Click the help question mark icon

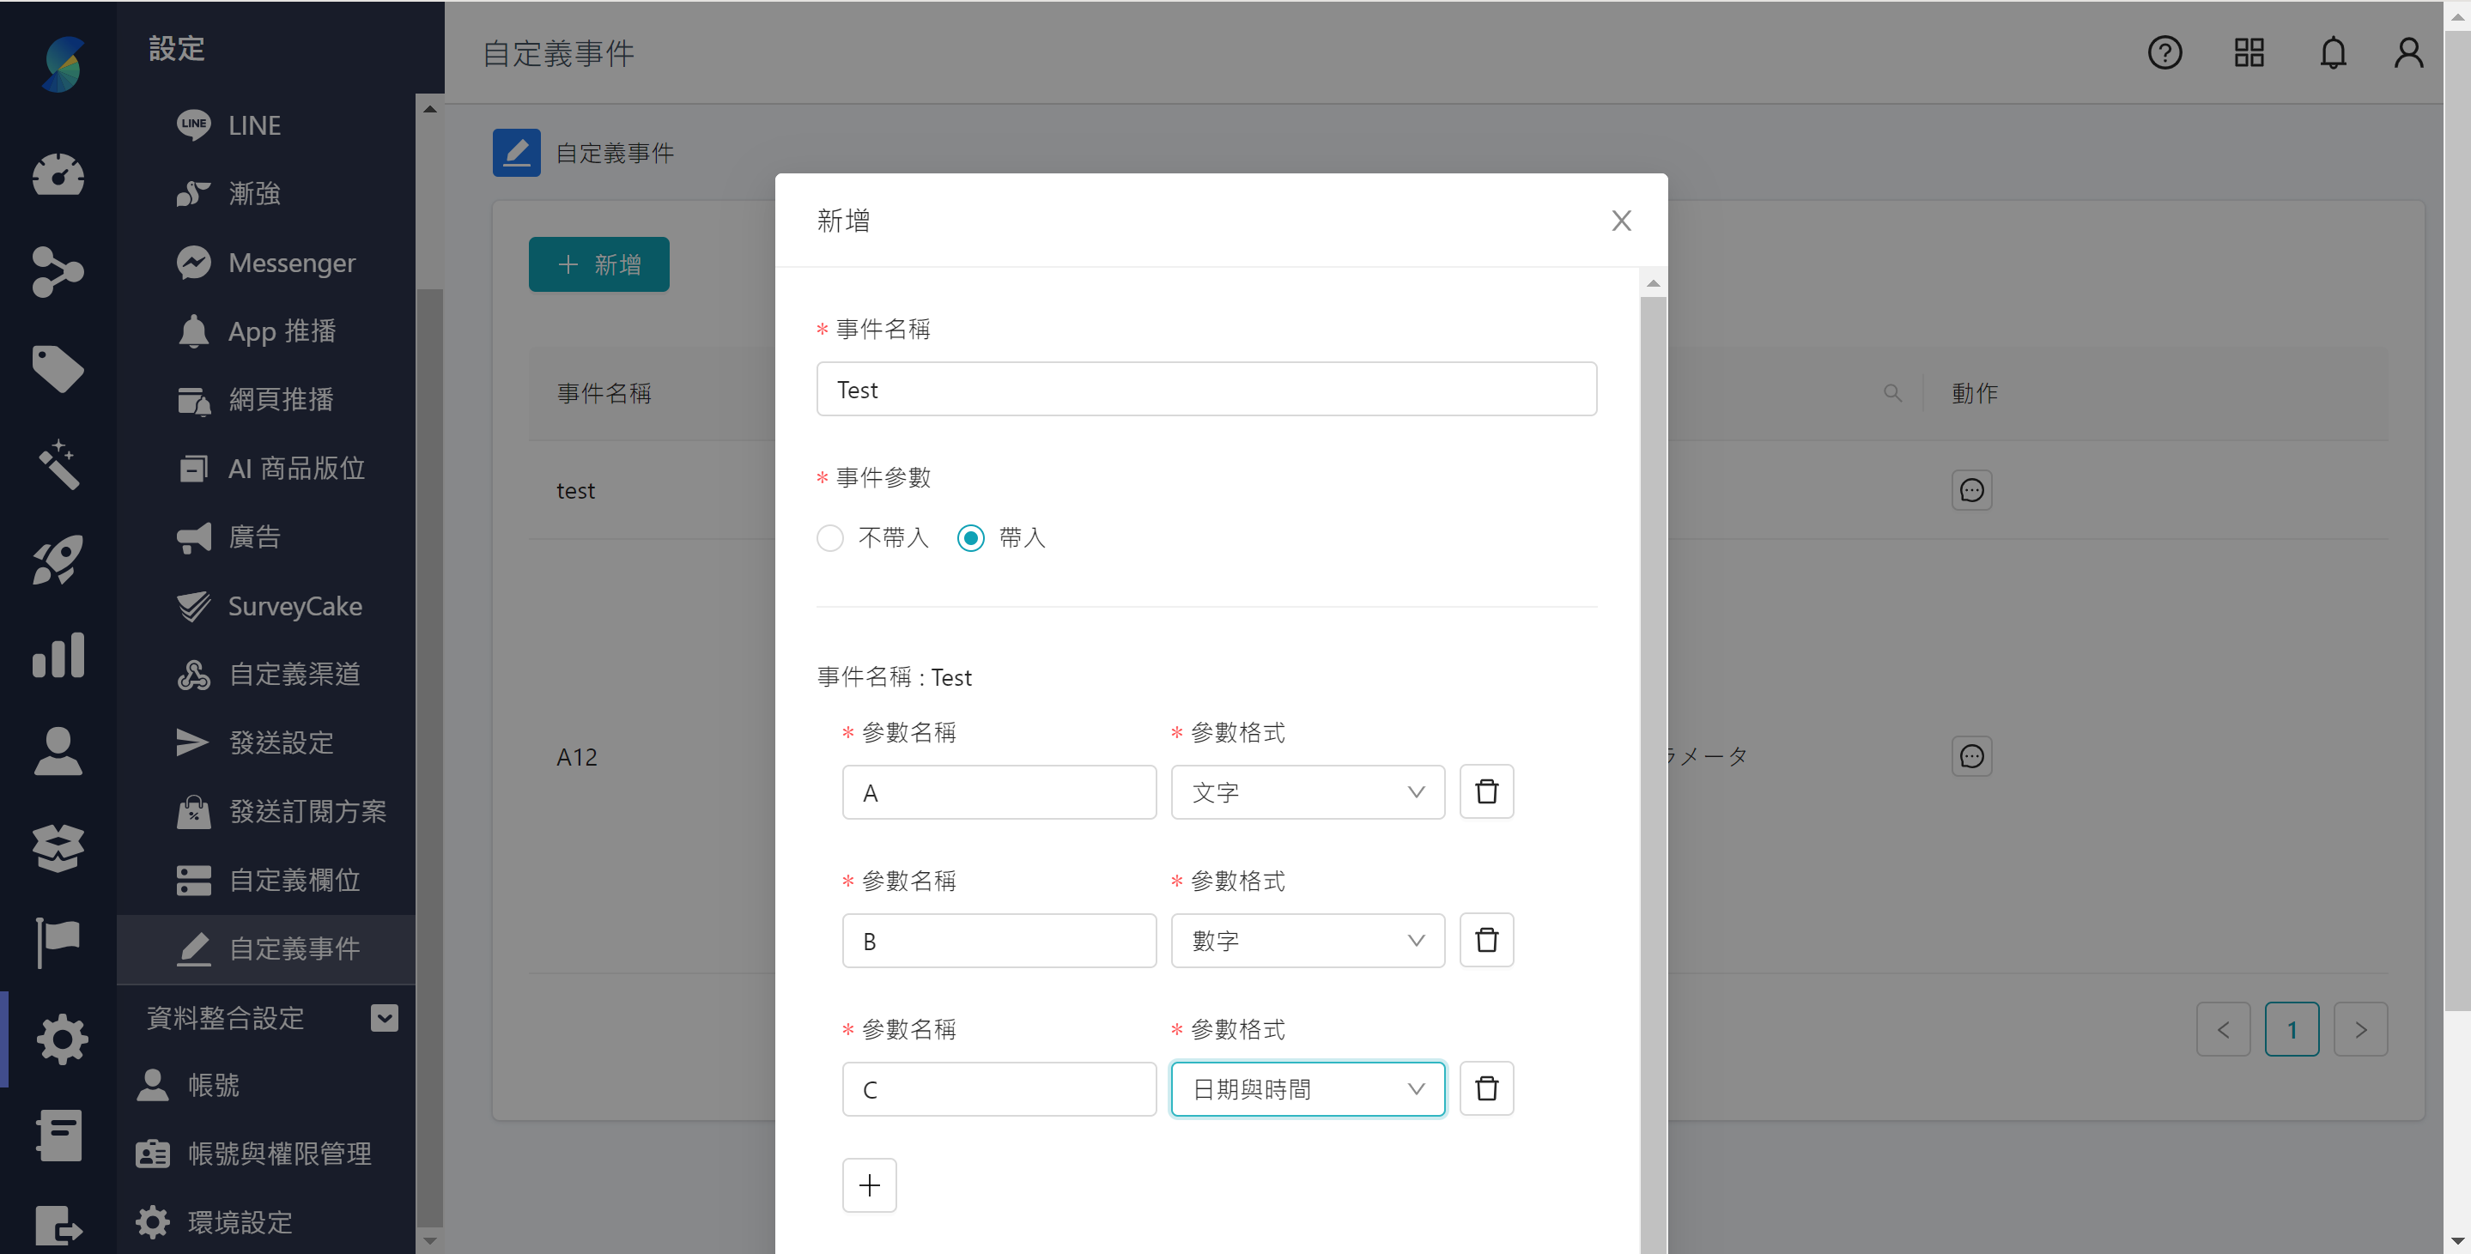tap(2165, 52)
